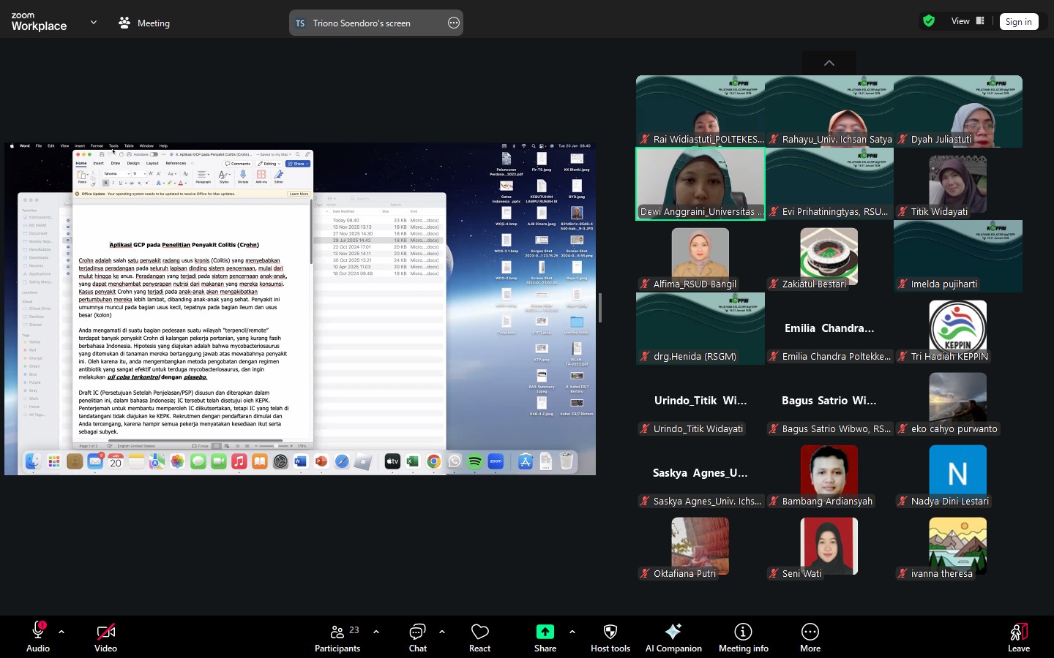Click the green Share screen icon
The width and height of the screenshot is (1054, 658).
point(545,632)
